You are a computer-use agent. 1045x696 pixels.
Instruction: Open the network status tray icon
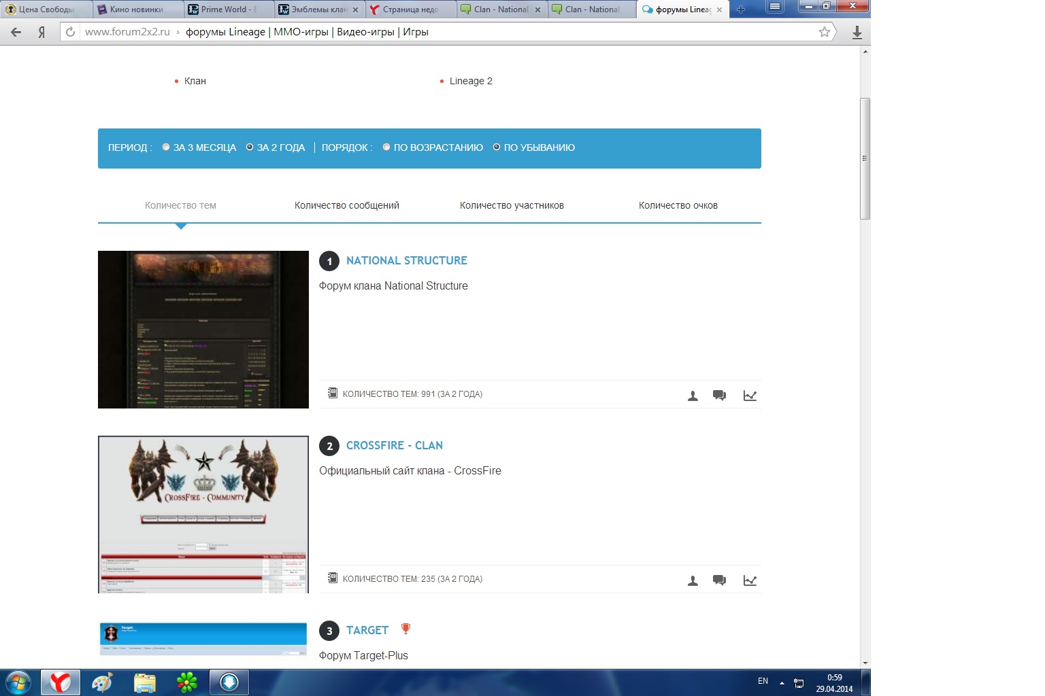799,683
